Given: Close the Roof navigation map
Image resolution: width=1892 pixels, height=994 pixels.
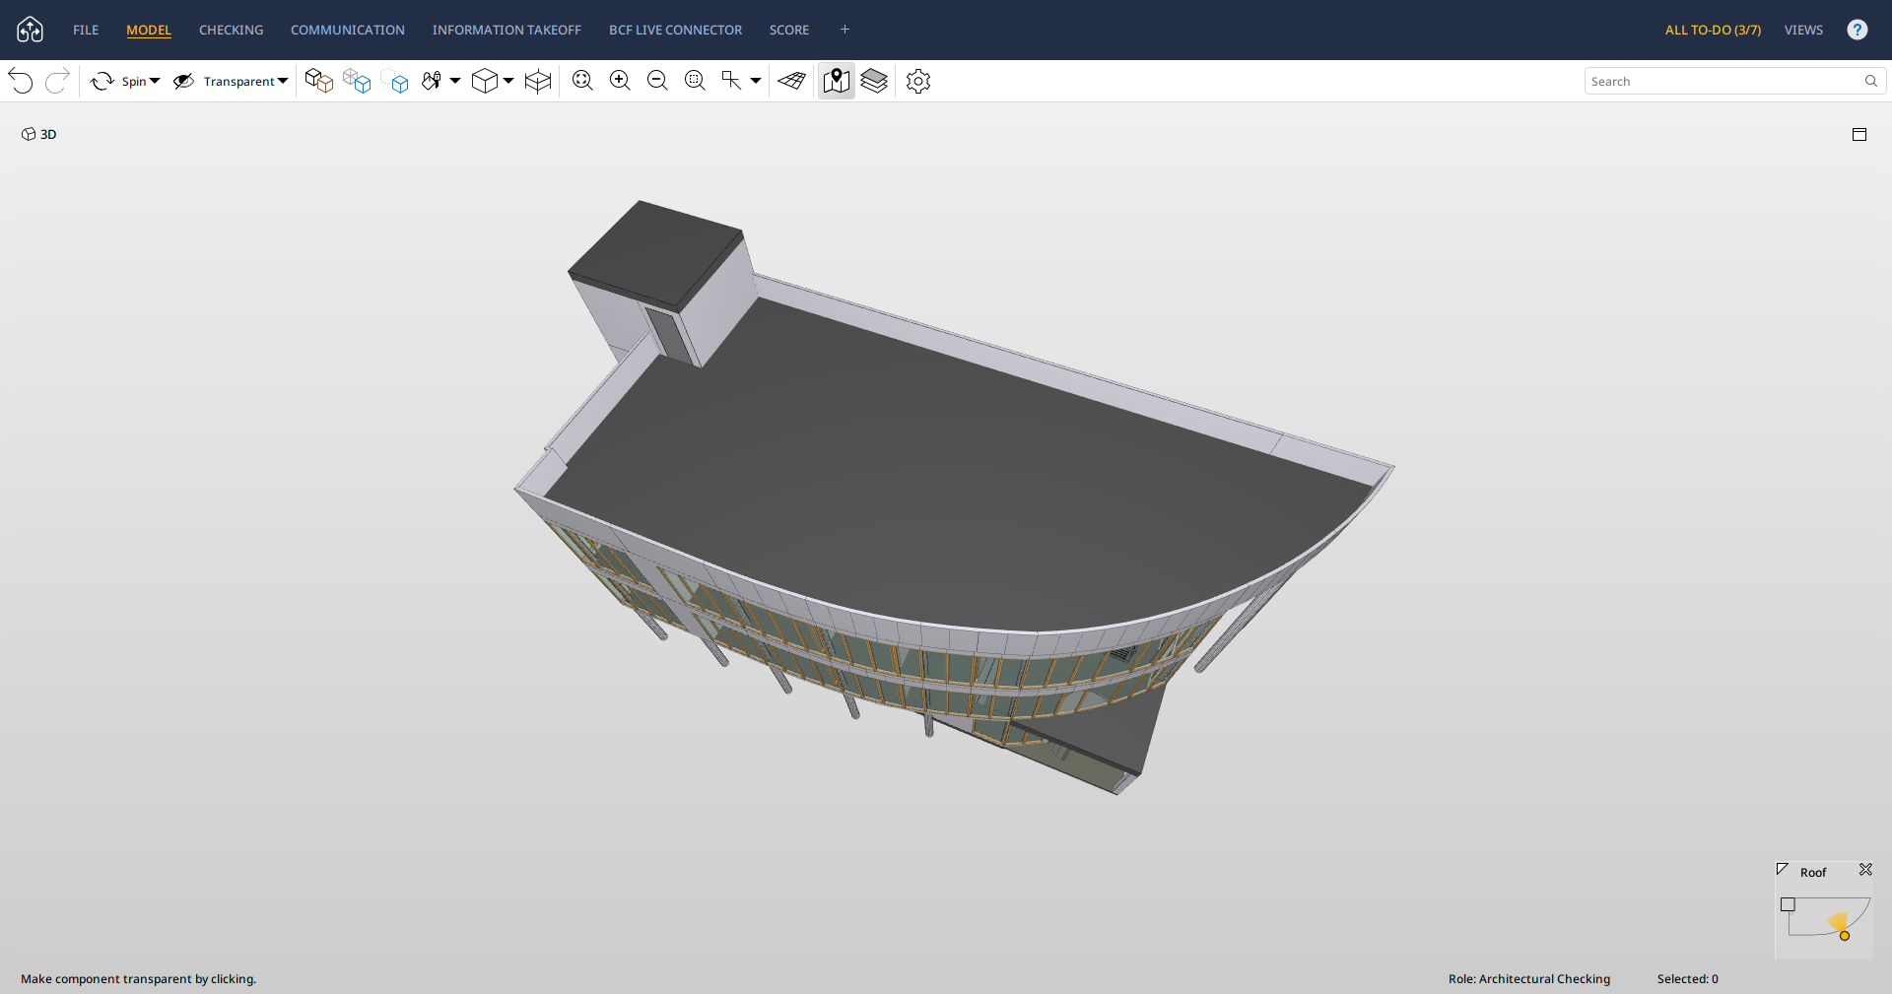Looking at the screenshot, I should point(1865,870).
